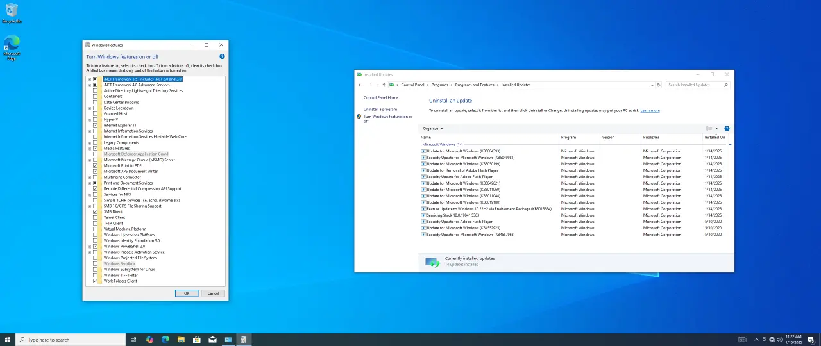Click the view layout icon in Installed Updates
This screenshot has width=821, height=346.
click(x=709, y=128)
